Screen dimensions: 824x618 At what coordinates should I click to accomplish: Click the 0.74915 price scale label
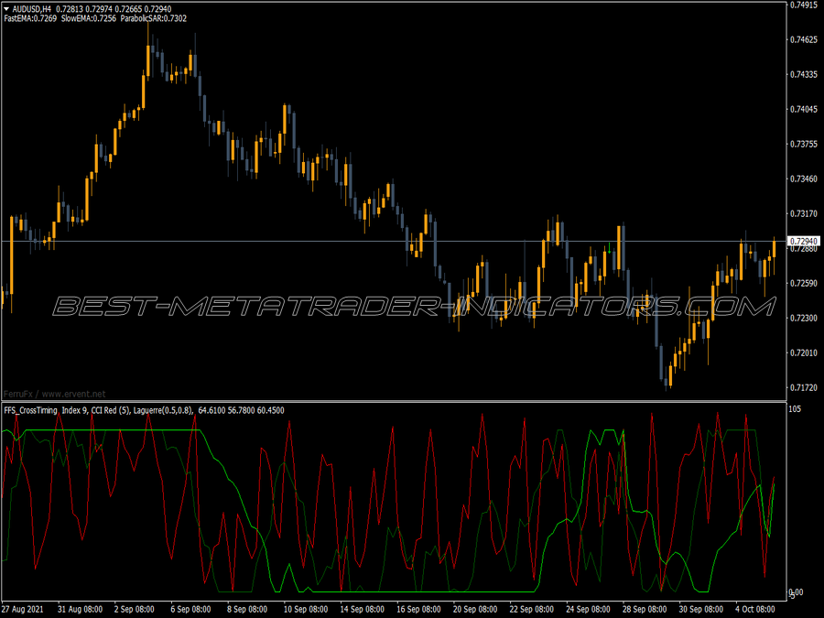[804, 5]
